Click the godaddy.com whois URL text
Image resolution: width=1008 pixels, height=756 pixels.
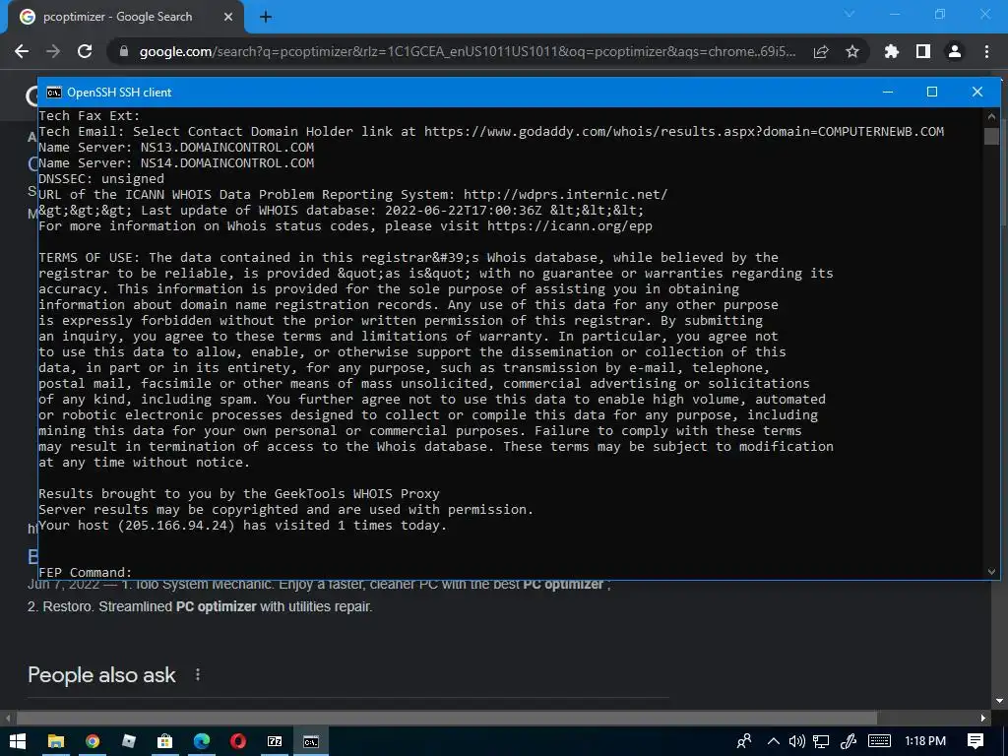pyautogui.click(x=684, y=132)
